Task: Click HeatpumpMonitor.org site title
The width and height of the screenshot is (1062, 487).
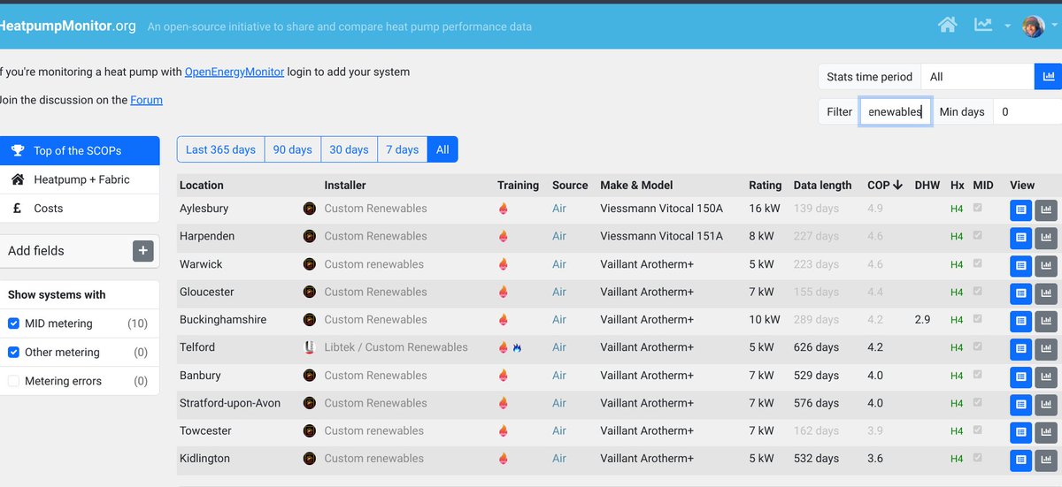Action: point(68,26)
